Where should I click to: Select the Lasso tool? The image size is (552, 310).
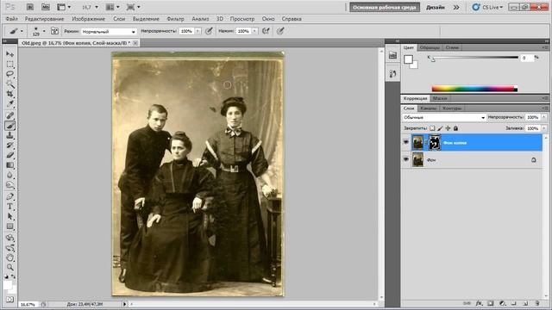pyautogui.click(x=9, y=74)
